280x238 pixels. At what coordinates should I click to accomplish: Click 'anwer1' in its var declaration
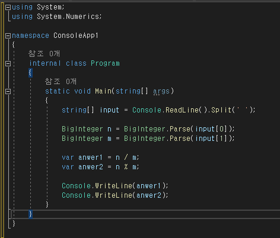[90, 157]
